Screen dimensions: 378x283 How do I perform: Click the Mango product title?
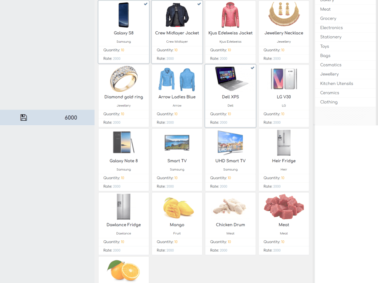pos(177,225)
